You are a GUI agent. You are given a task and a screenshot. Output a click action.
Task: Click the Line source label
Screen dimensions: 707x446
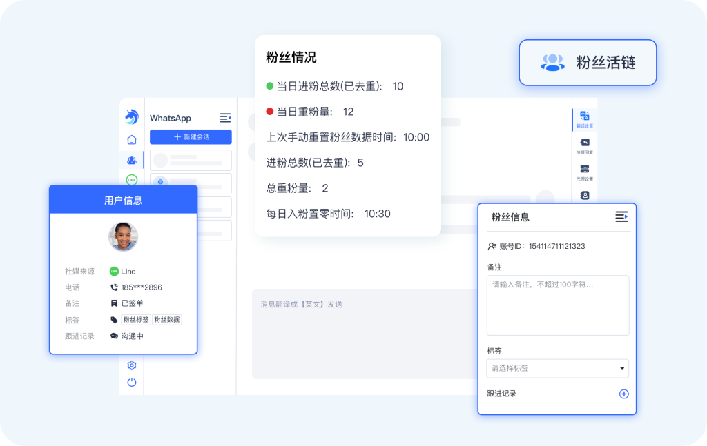[x=128, y=272]
